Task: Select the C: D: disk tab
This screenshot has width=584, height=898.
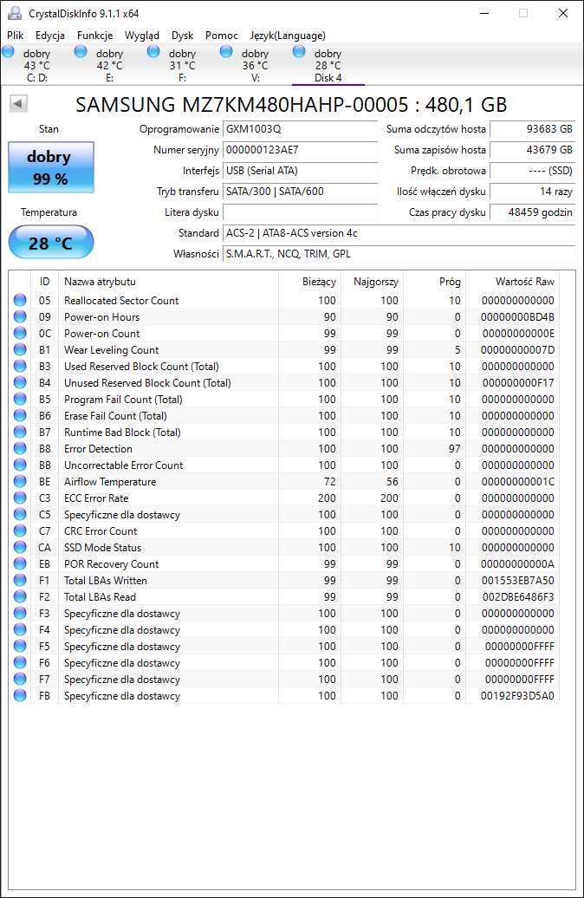Action: [36, 65]
